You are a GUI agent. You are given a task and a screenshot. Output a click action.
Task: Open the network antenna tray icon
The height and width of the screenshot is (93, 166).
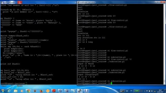[127, 91]
